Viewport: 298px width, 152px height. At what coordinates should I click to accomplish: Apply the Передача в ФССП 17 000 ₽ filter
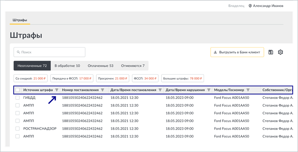coord(72,78)
